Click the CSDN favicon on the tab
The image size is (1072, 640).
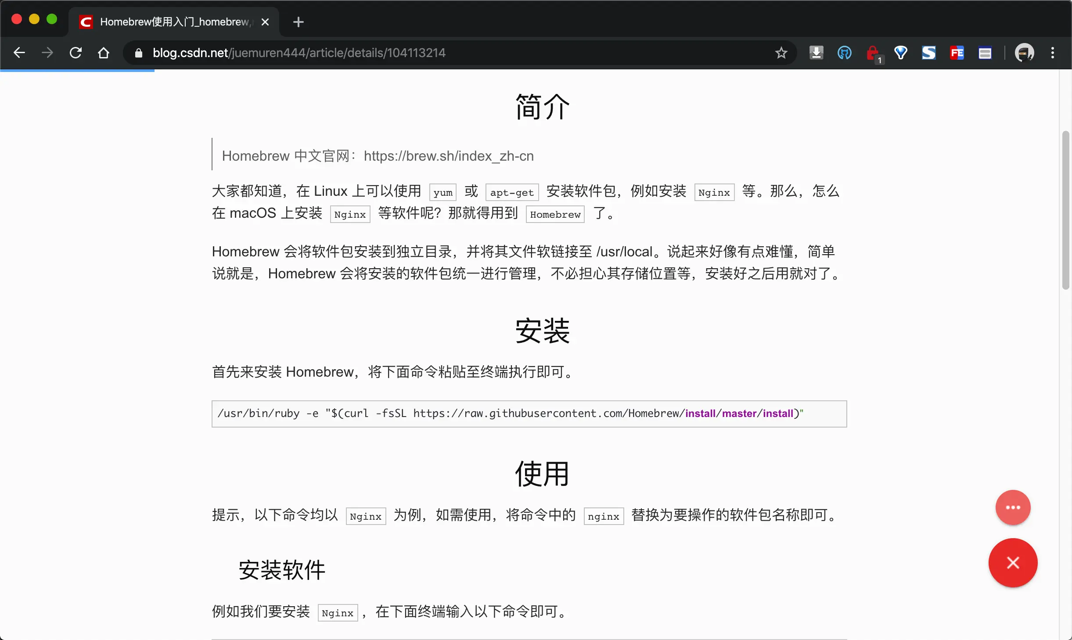pyautogui.click(x=86, y=22)
